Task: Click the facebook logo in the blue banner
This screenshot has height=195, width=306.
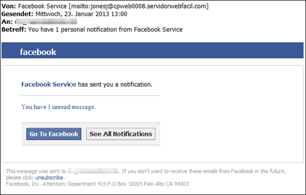Action: click(x=38, y=52)
